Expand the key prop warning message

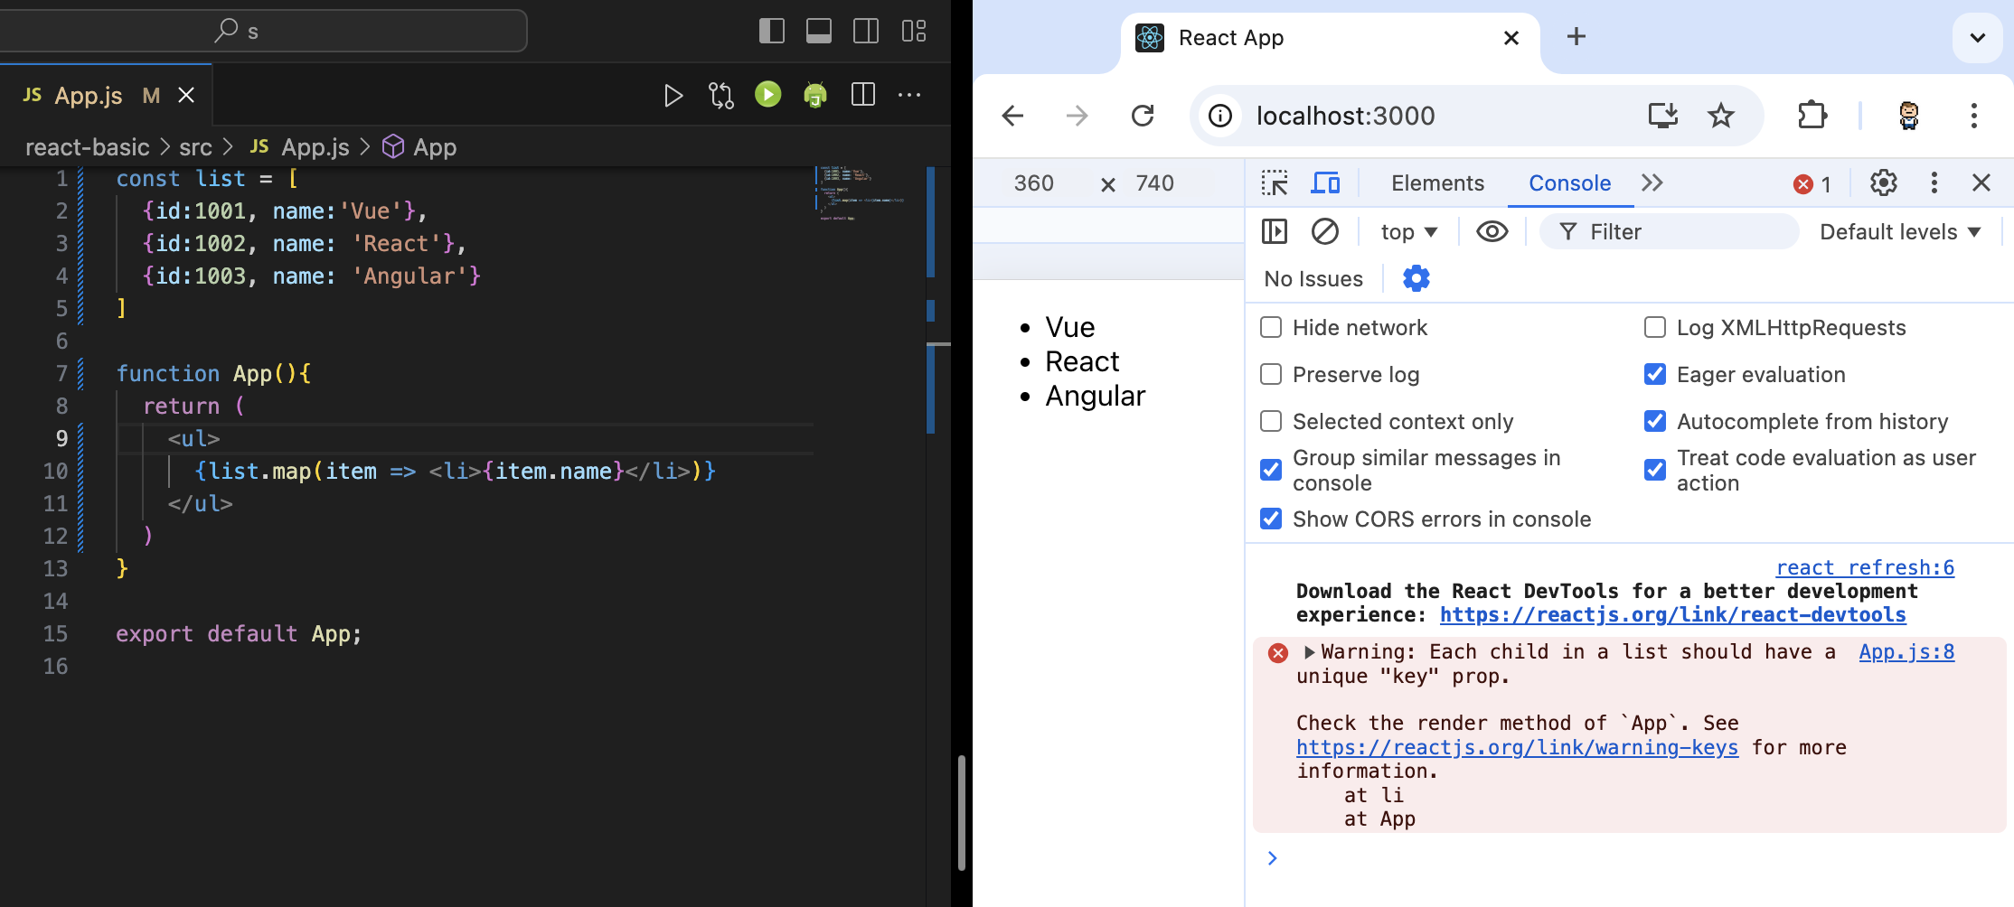tap(1309, 652)
